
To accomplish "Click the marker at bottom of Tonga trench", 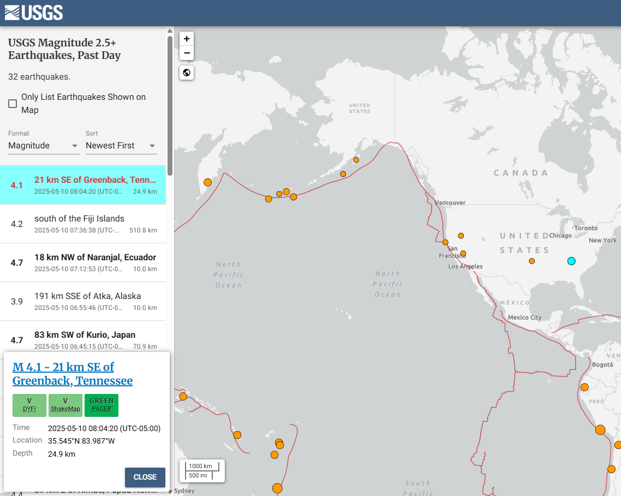I will pos(277,488).
